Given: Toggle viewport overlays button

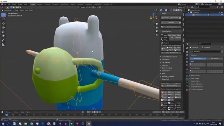Looking at the screenshot, I should (166, 10).
